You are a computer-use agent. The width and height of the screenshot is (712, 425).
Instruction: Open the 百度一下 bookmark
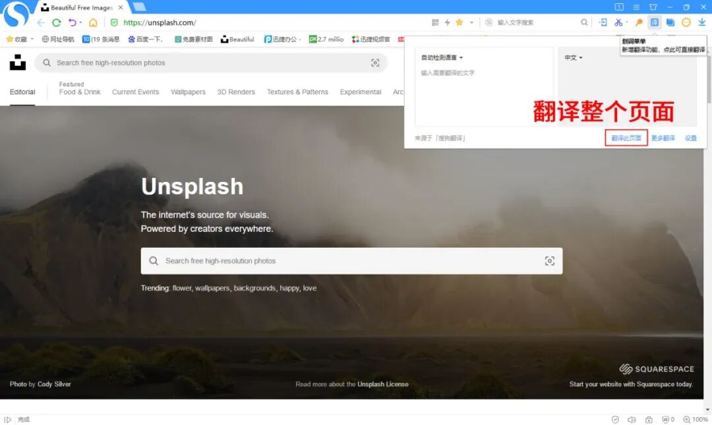pos(145,39)
